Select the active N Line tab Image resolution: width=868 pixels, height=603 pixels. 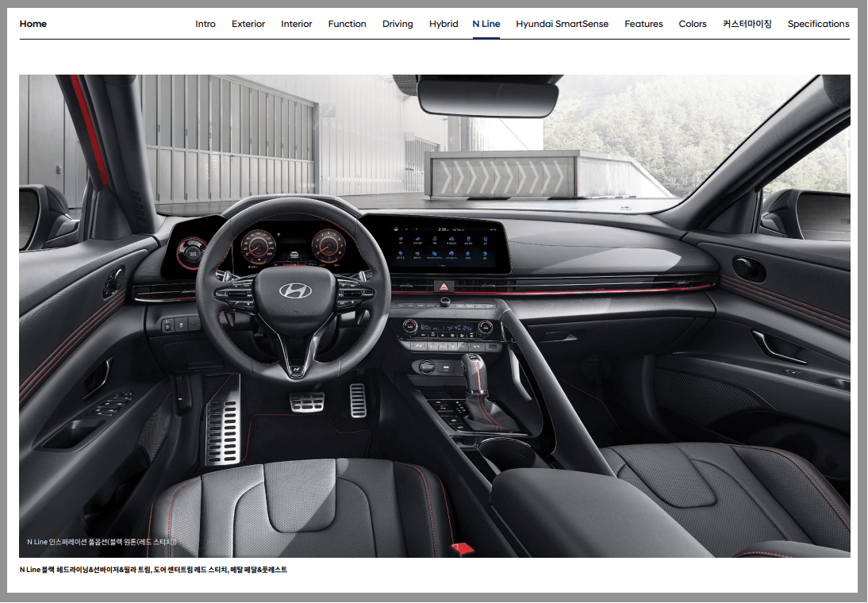tap(486, 24)
